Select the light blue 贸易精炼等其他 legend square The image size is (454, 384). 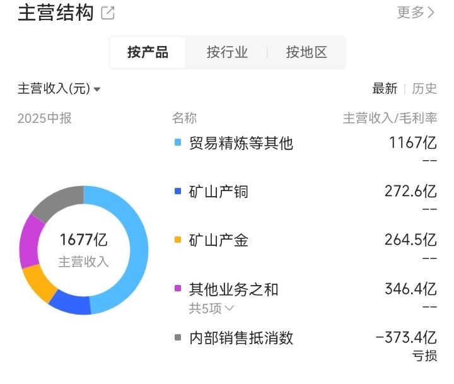178,143
